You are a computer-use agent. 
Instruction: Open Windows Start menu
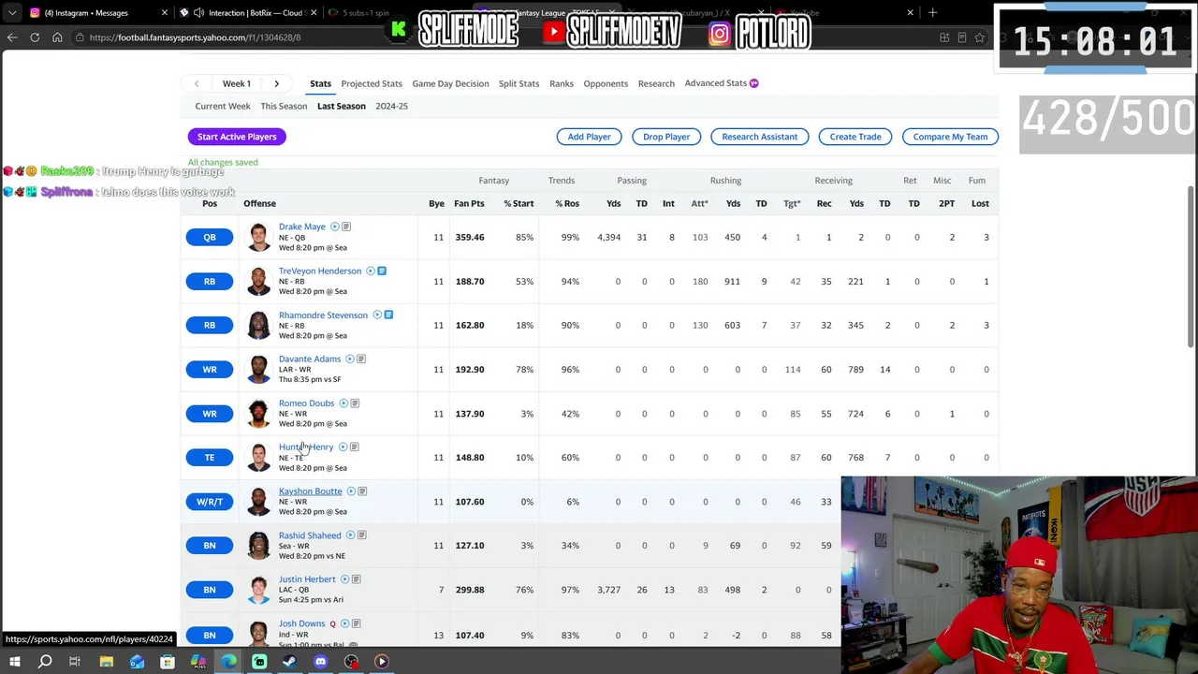14,662
